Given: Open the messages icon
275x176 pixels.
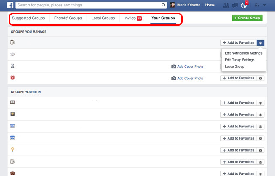Looking at the screenshot, I should point(235,5).
